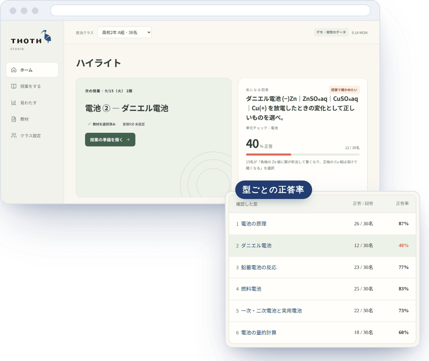Screen dimensions: 429x361
Task: Click the 25 / 30名 cell
Action: point(363,289)
